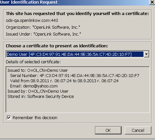Click the Issued by line in details

tap(38, 91)
